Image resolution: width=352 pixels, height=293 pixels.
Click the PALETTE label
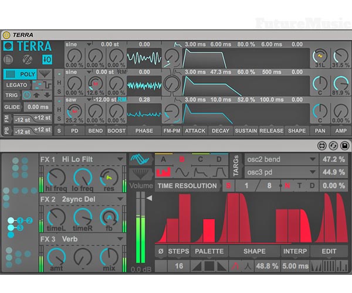209,251
